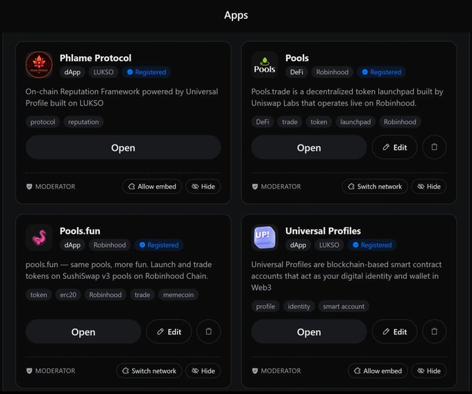The width and height of the screenshot is (472, 394).
Task: Click the moderator shield icon on Pools card
Action: tap(255, 187)
